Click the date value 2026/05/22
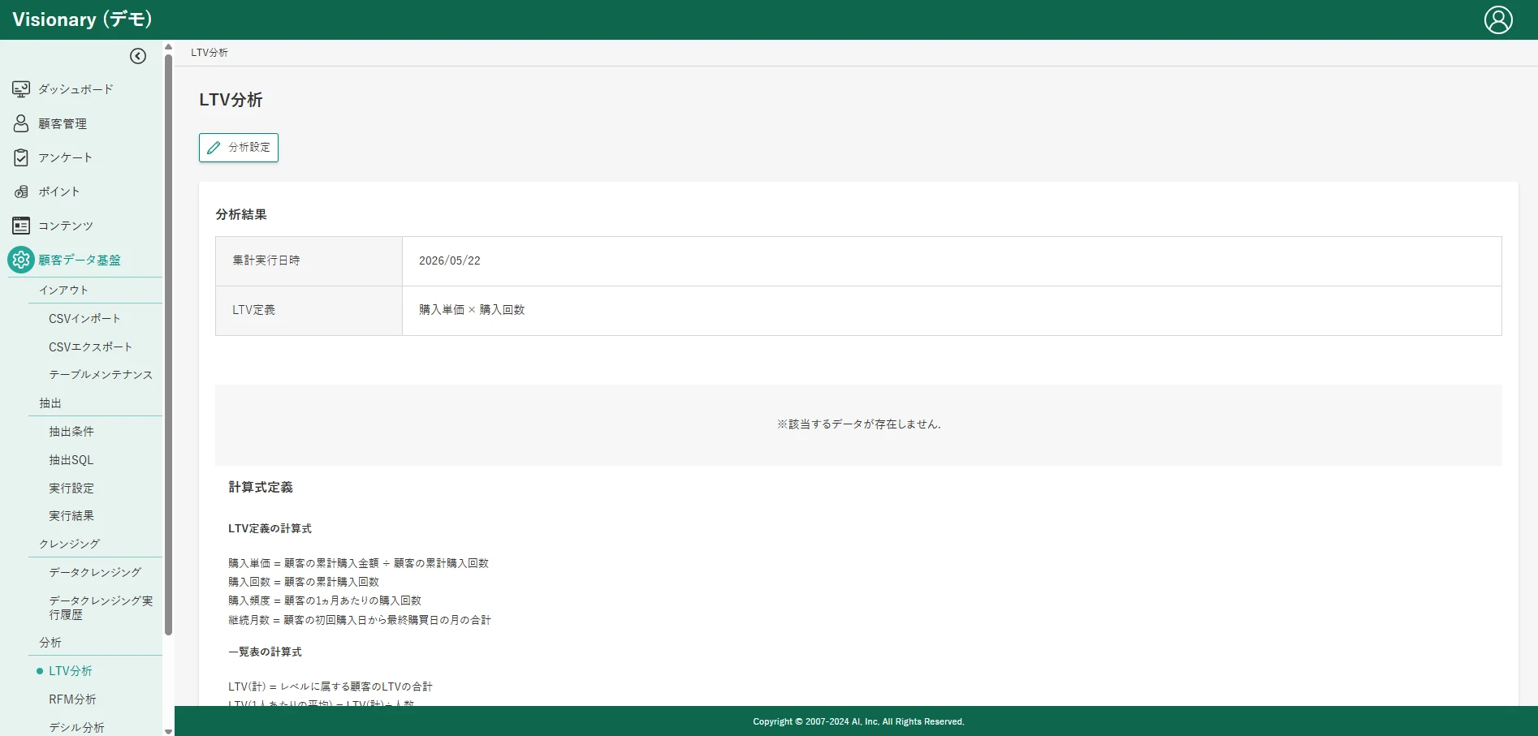This screenshot has width=1538, height=736. coord(450,260)
